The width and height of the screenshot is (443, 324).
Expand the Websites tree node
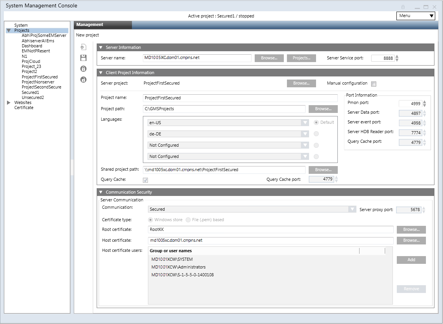point(9,102)
